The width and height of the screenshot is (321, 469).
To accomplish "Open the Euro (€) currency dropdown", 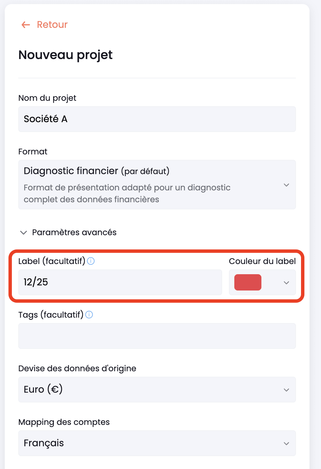I will 157,390.
